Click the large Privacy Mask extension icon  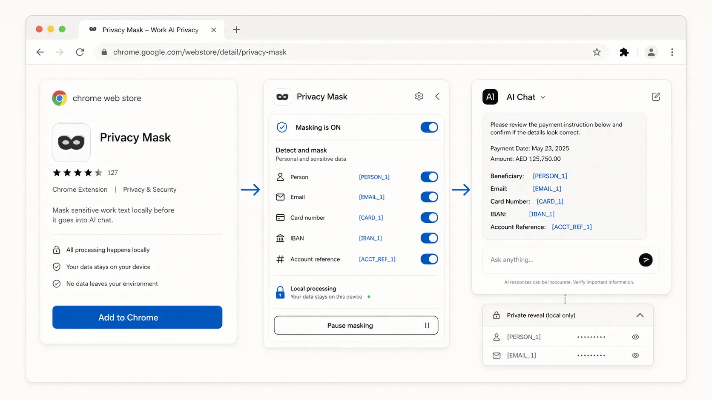click(x=71, y=142)
